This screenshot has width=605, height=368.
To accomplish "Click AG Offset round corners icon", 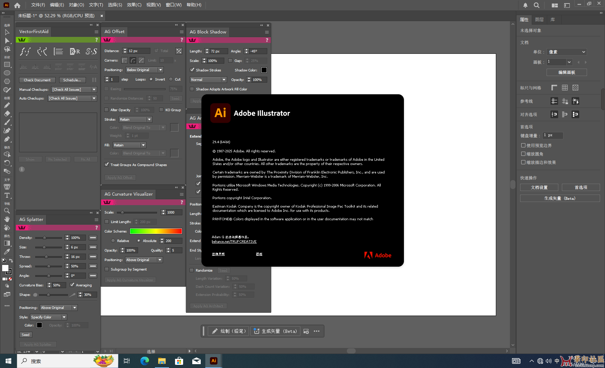I will 133,61.
